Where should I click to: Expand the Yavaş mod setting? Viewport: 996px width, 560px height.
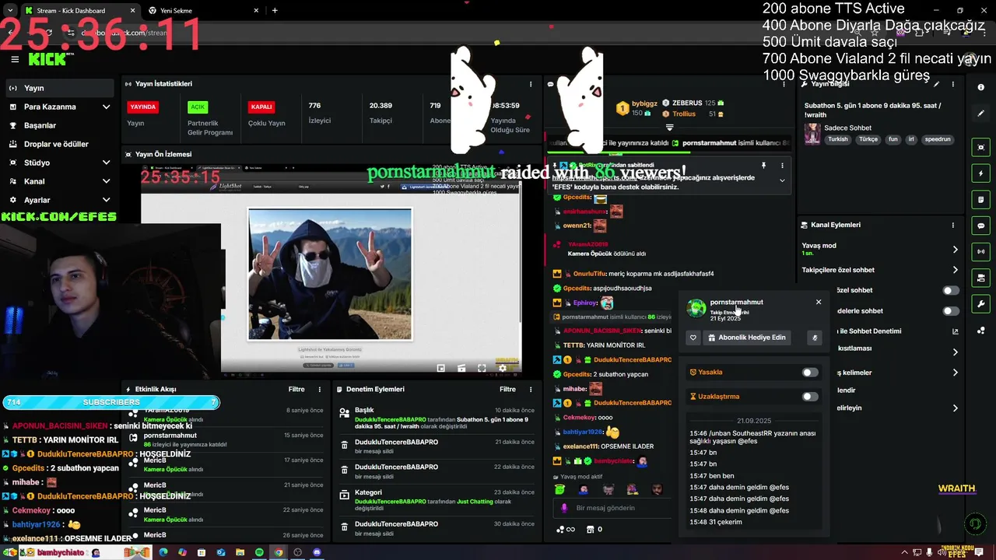click(x=956, y=250)
